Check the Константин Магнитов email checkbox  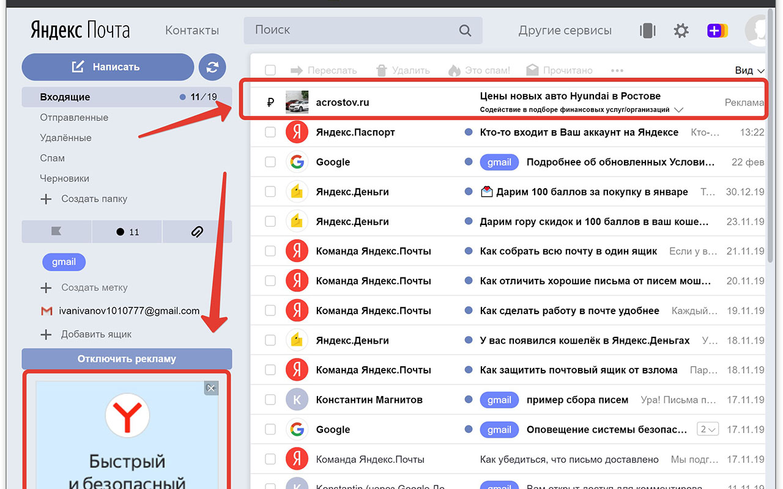click(270, 400)
